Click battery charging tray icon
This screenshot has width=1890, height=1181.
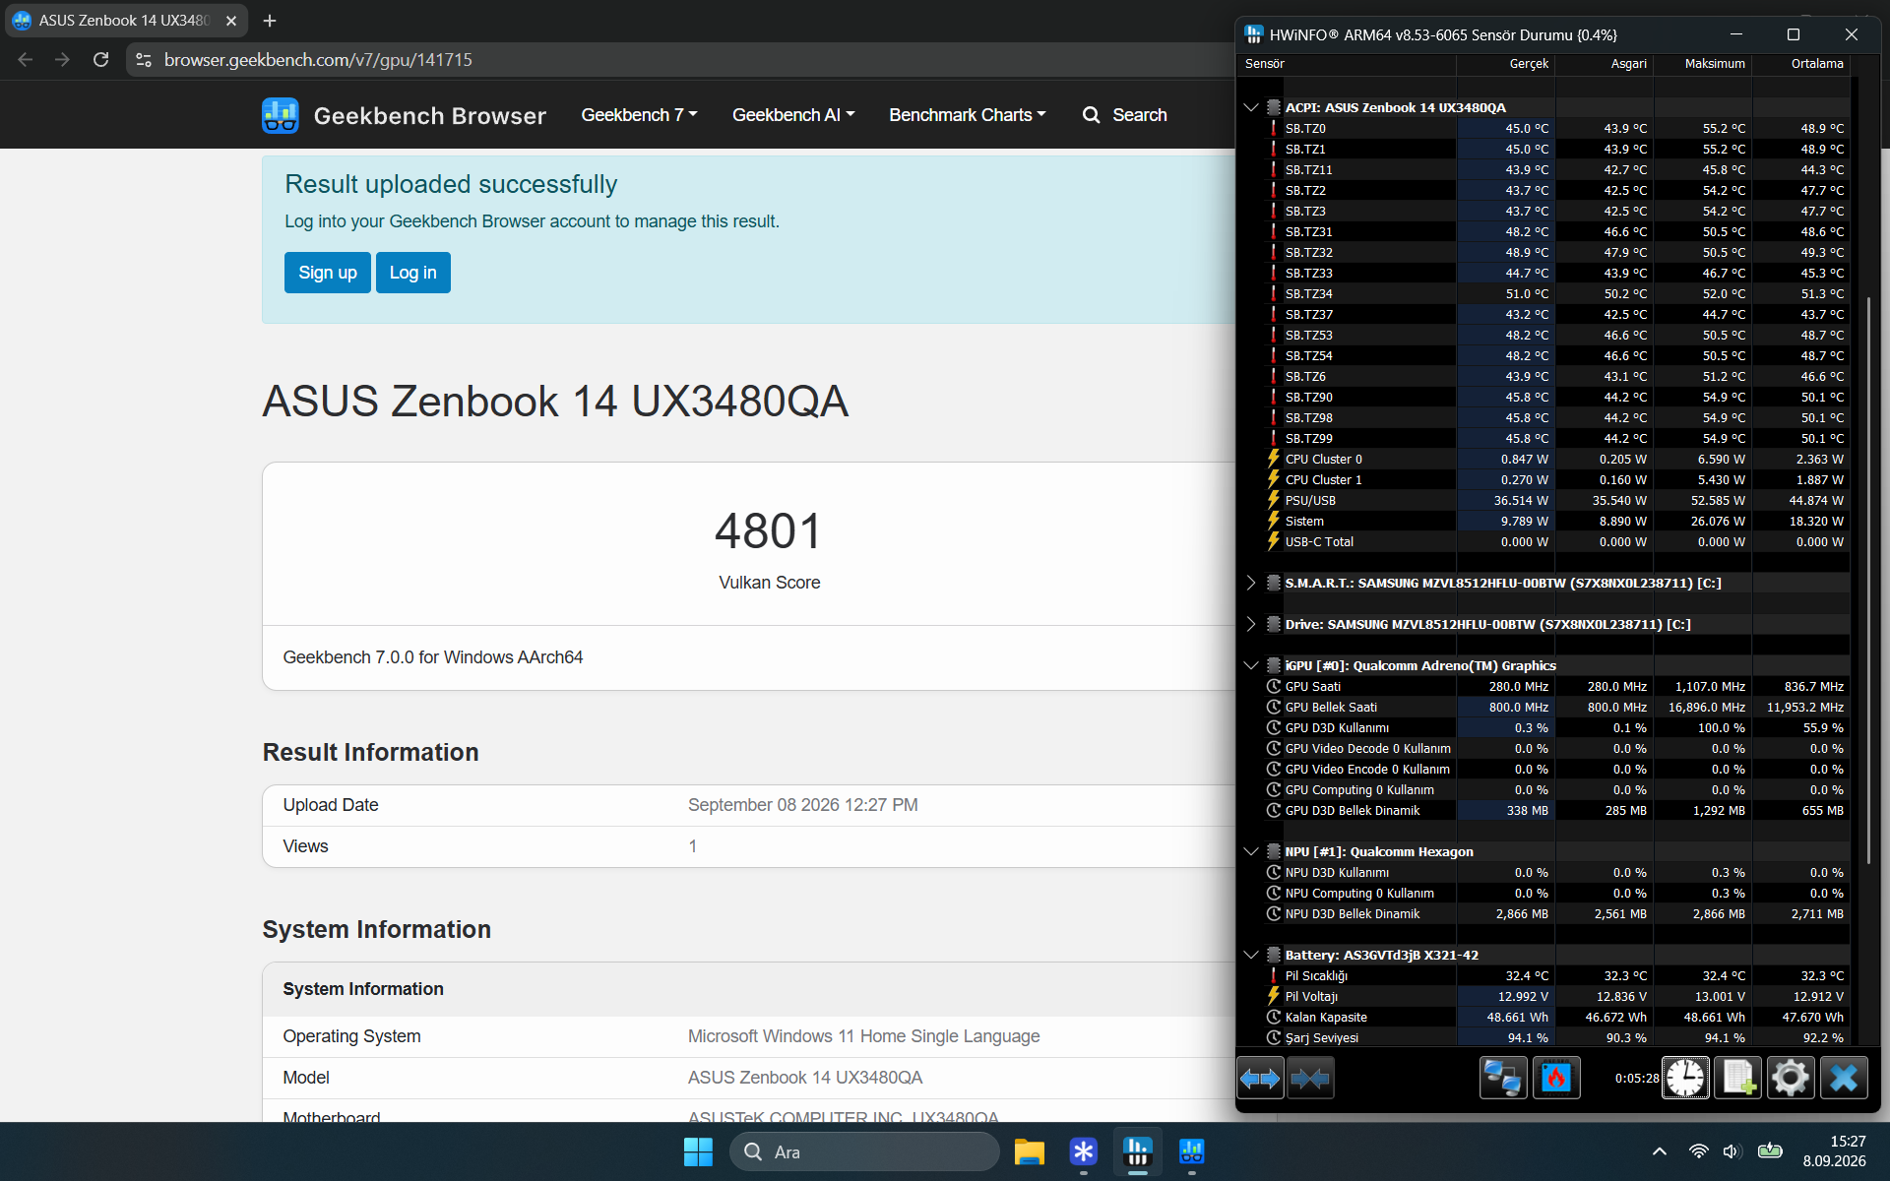click(1770, 1150)
